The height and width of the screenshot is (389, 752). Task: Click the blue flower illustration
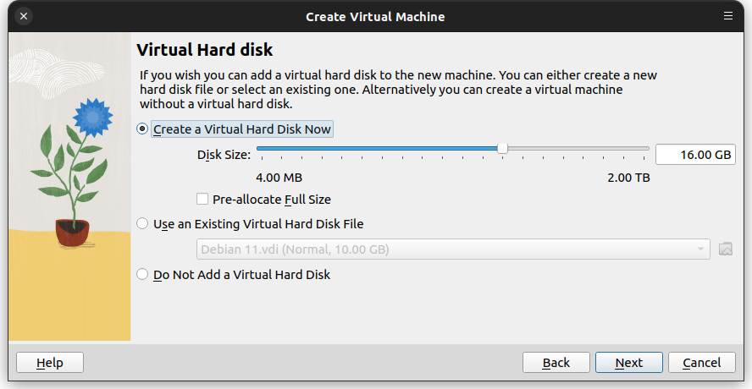pos(93,117)
